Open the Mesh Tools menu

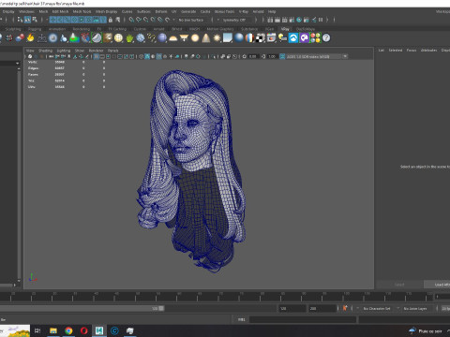[82, 11]
